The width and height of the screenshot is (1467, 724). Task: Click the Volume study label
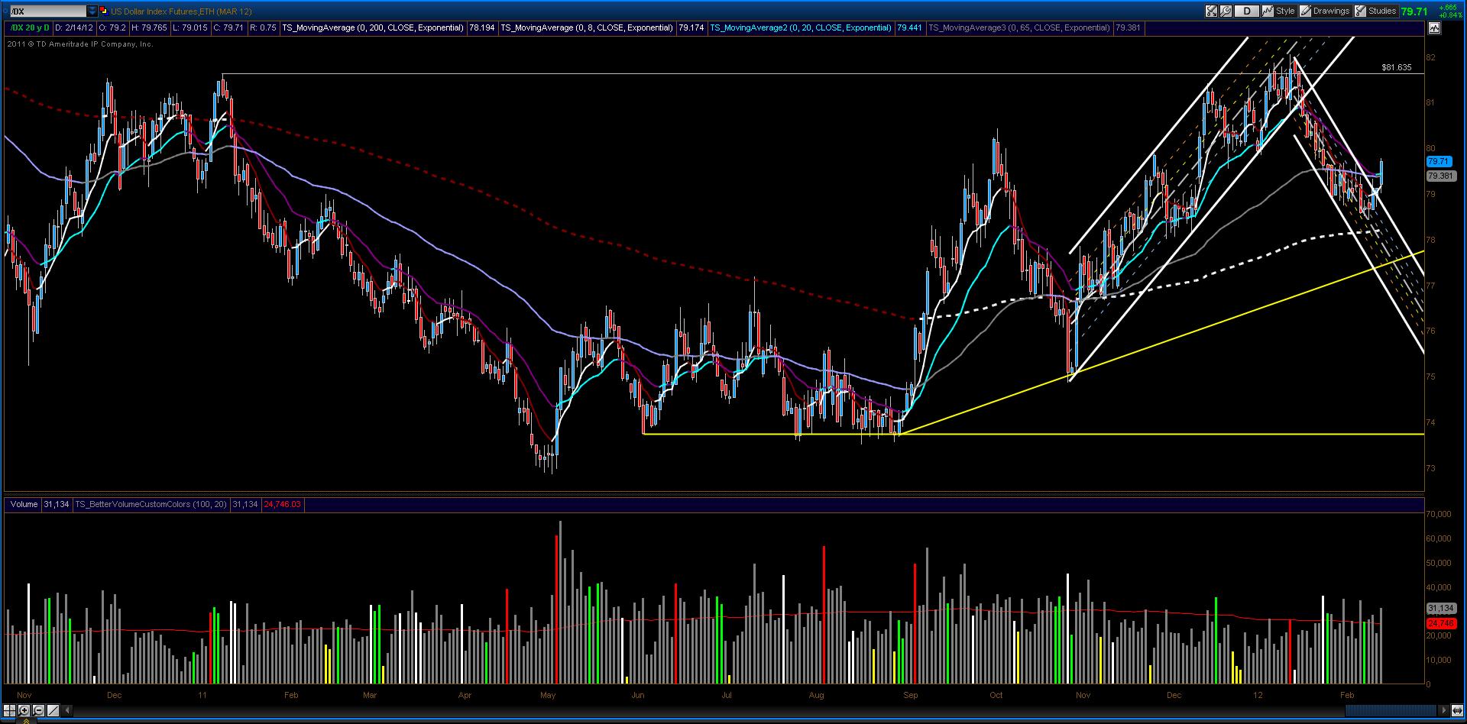[24, 504]
